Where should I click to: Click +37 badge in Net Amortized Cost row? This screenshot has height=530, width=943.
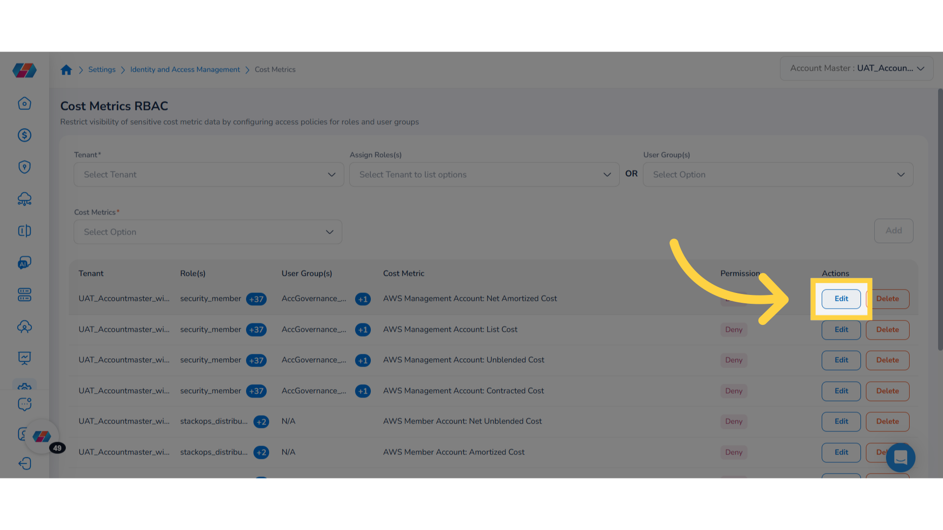click(x=256, y=299)
